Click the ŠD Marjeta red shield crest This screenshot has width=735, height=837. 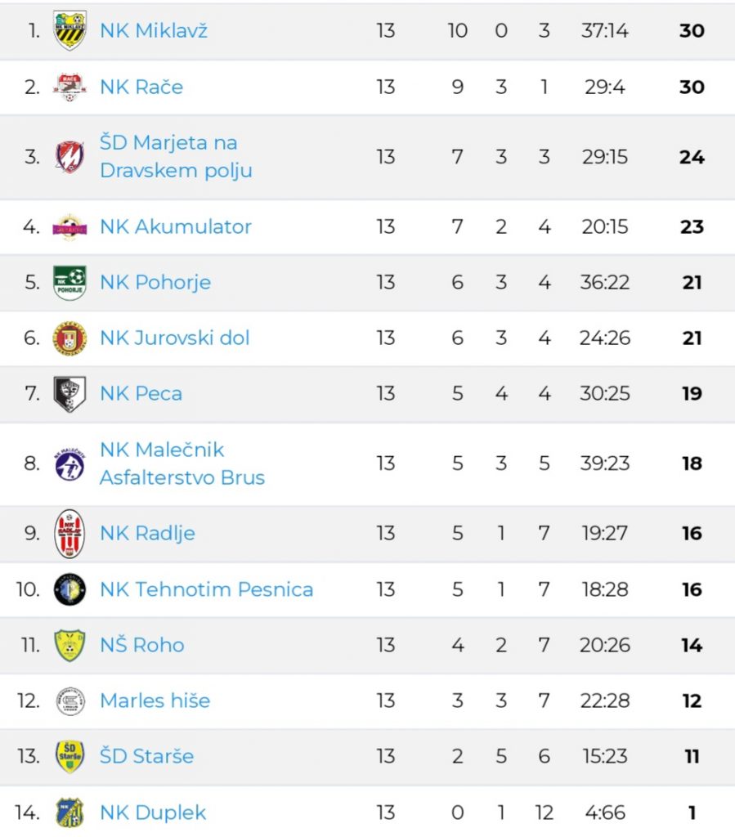[x=70, y=156]
